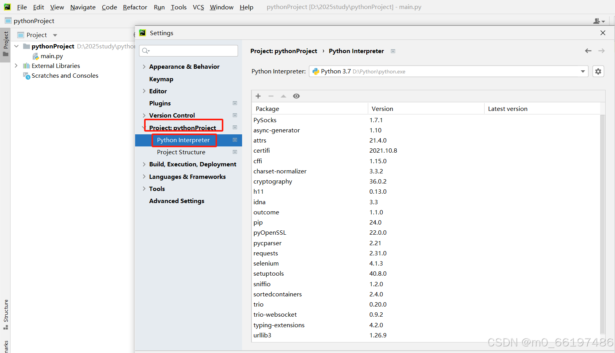Open the Navigate menu

(83, 7)
